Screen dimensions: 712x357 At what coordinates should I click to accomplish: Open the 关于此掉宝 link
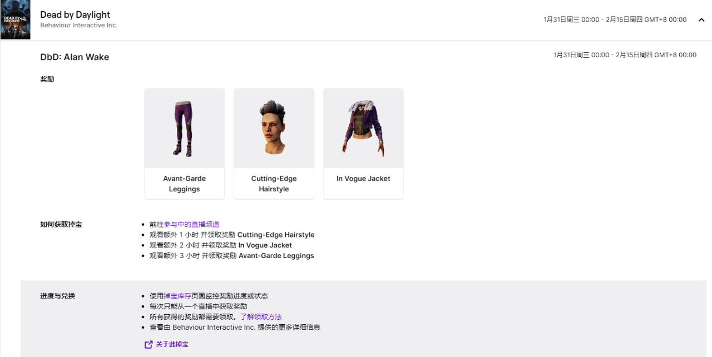(172, 344)
